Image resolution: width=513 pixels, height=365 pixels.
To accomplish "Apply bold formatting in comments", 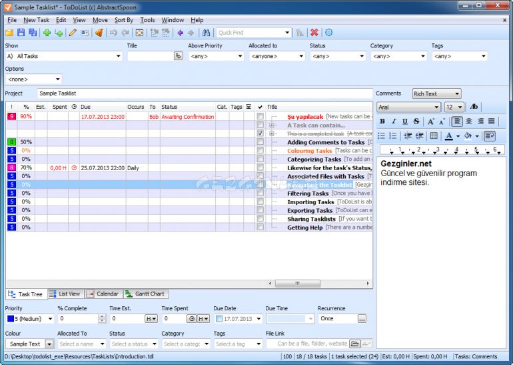I will point(382,121).
